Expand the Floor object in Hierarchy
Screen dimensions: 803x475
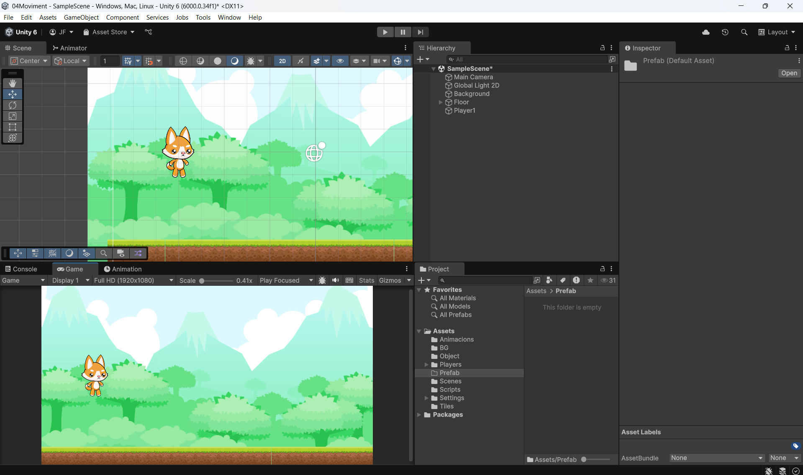tap(441, 102)
